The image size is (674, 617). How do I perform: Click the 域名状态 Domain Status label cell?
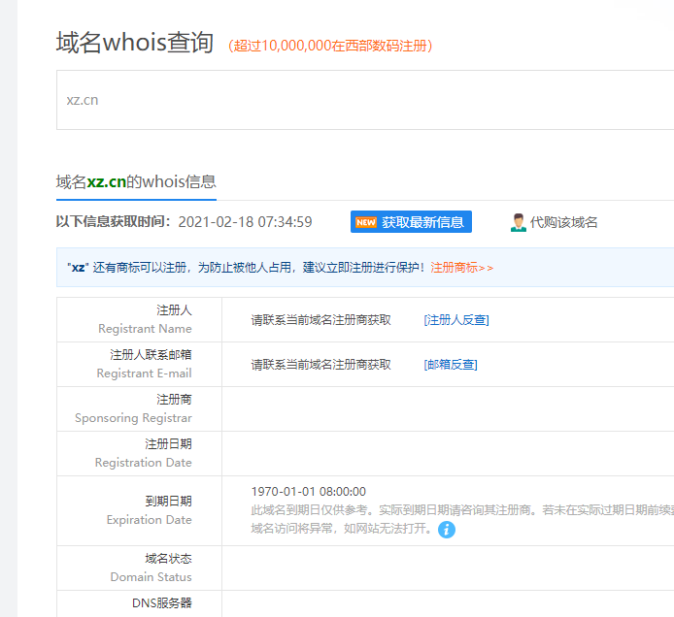click(139, 568)
